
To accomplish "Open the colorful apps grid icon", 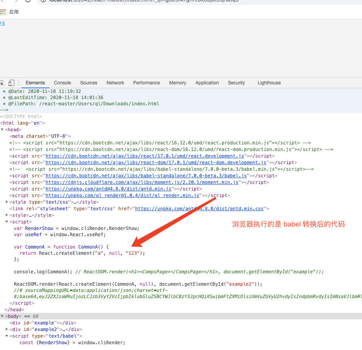I will [x=3, y=12].
